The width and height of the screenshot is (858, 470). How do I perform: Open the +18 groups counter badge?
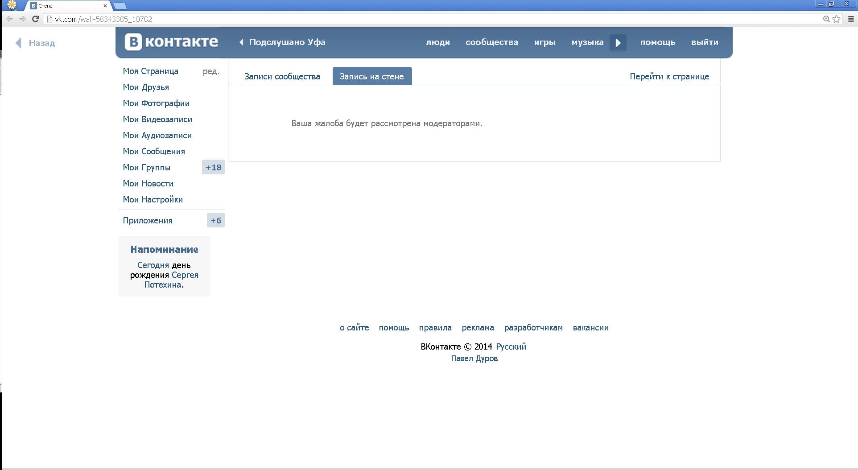tap(213, 167)
